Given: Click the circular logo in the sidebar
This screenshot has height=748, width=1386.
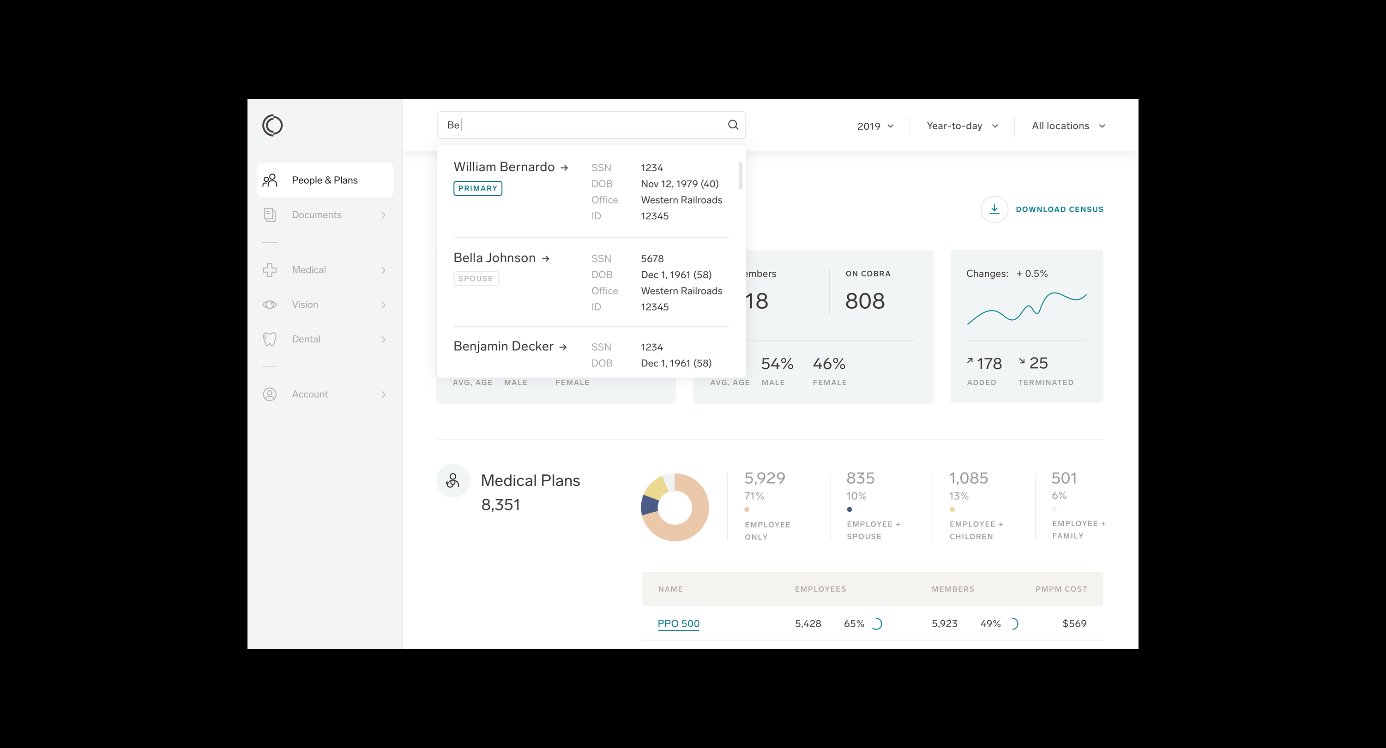Looking at the screenshot, I should [x=272, y=126].
